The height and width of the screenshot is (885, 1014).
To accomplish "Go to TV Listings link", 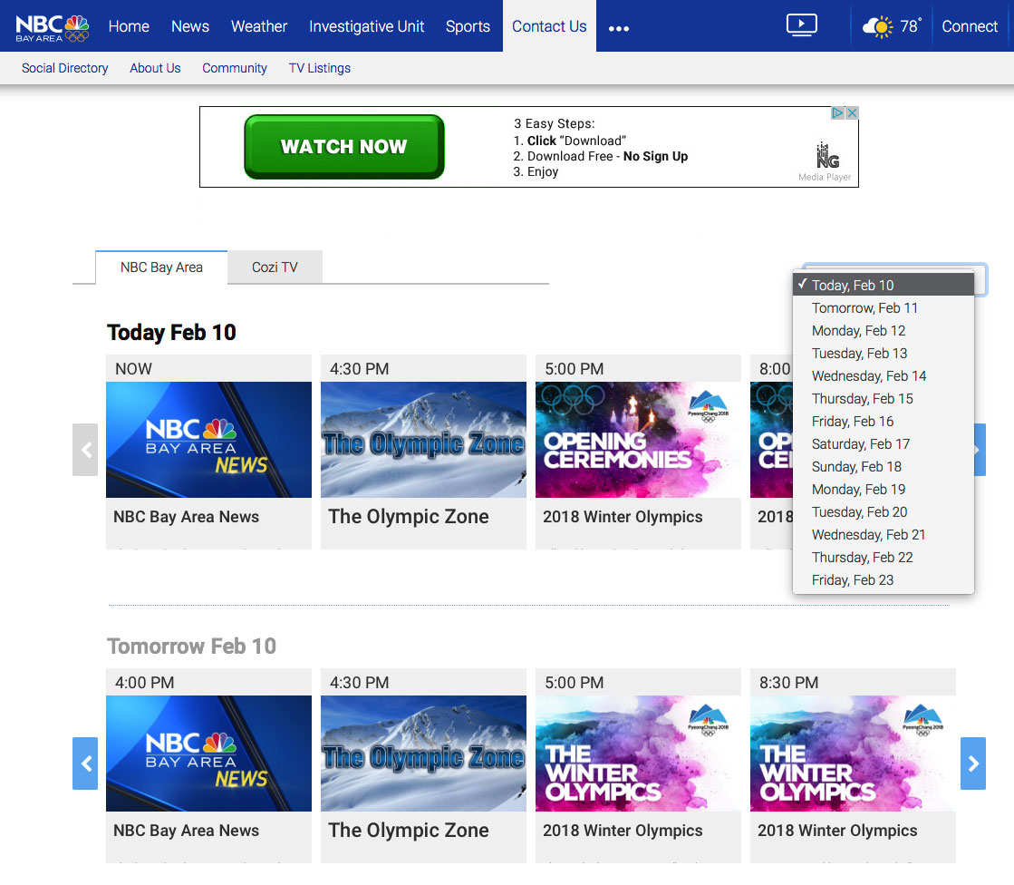I will tap(320, 68).
